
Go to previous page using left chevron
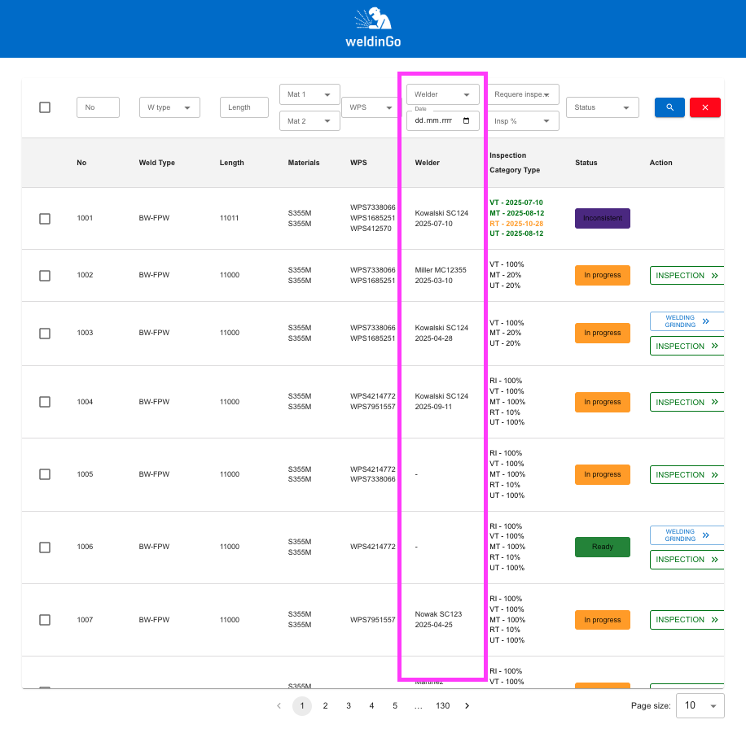(279, 705)
